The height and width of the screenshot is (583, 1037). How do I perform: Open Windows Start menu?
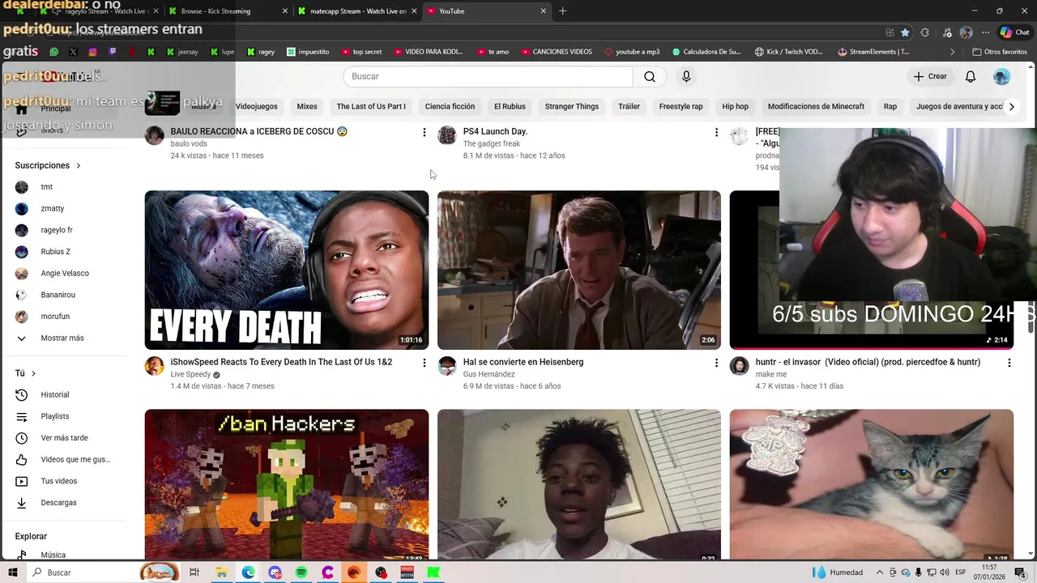click(13, 572)
